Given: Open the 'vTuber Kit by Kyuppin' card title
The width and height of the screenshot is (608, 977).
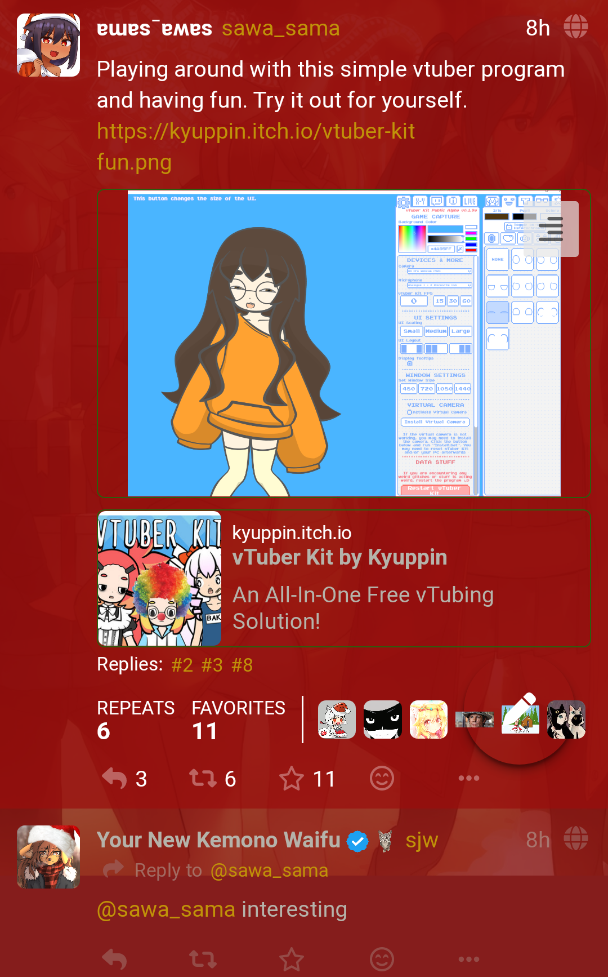Looking at the screenshot, I should [x=339, y=557].
